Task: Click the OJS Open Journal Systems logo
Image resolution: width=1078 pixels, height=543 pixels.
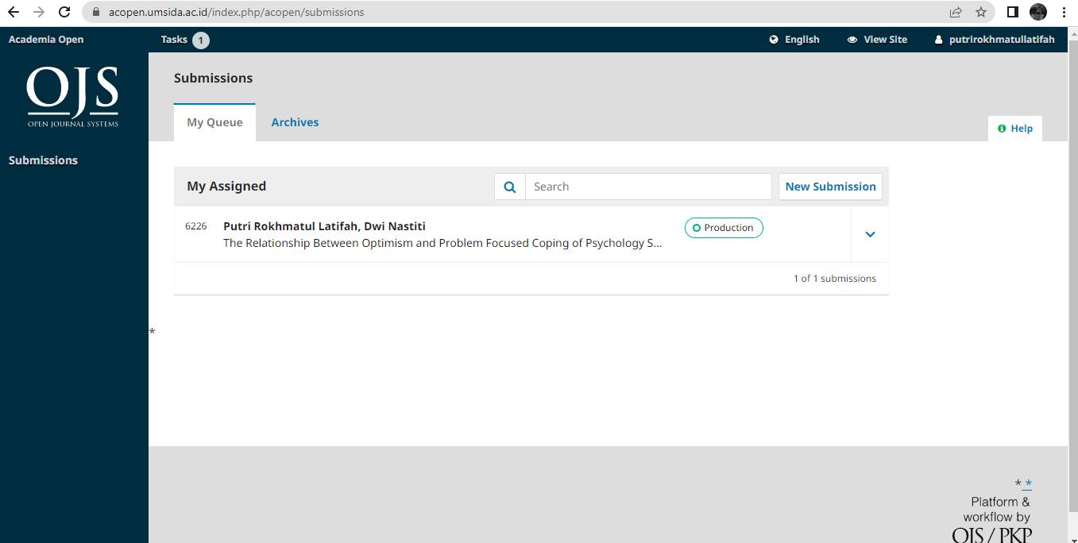Action: [72, 97]
